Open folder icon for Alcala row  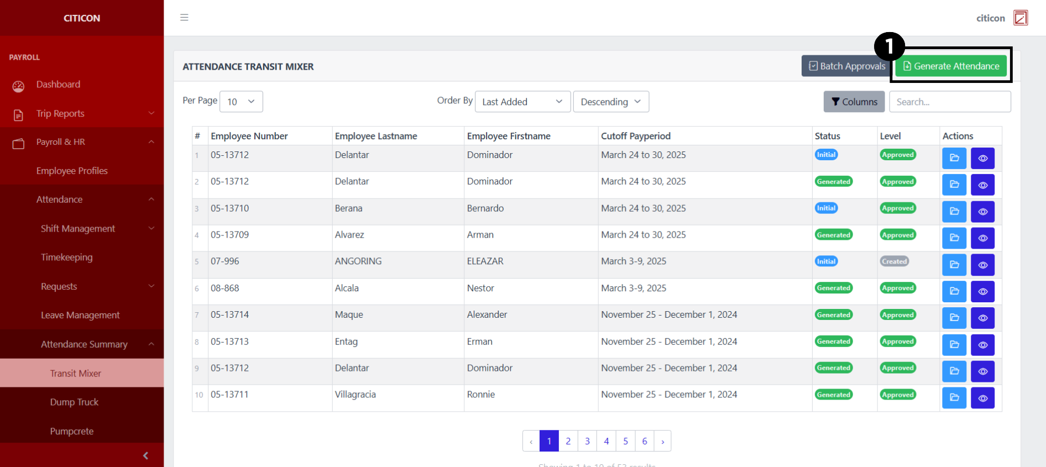pyautogui.click(x=954, y=291)
